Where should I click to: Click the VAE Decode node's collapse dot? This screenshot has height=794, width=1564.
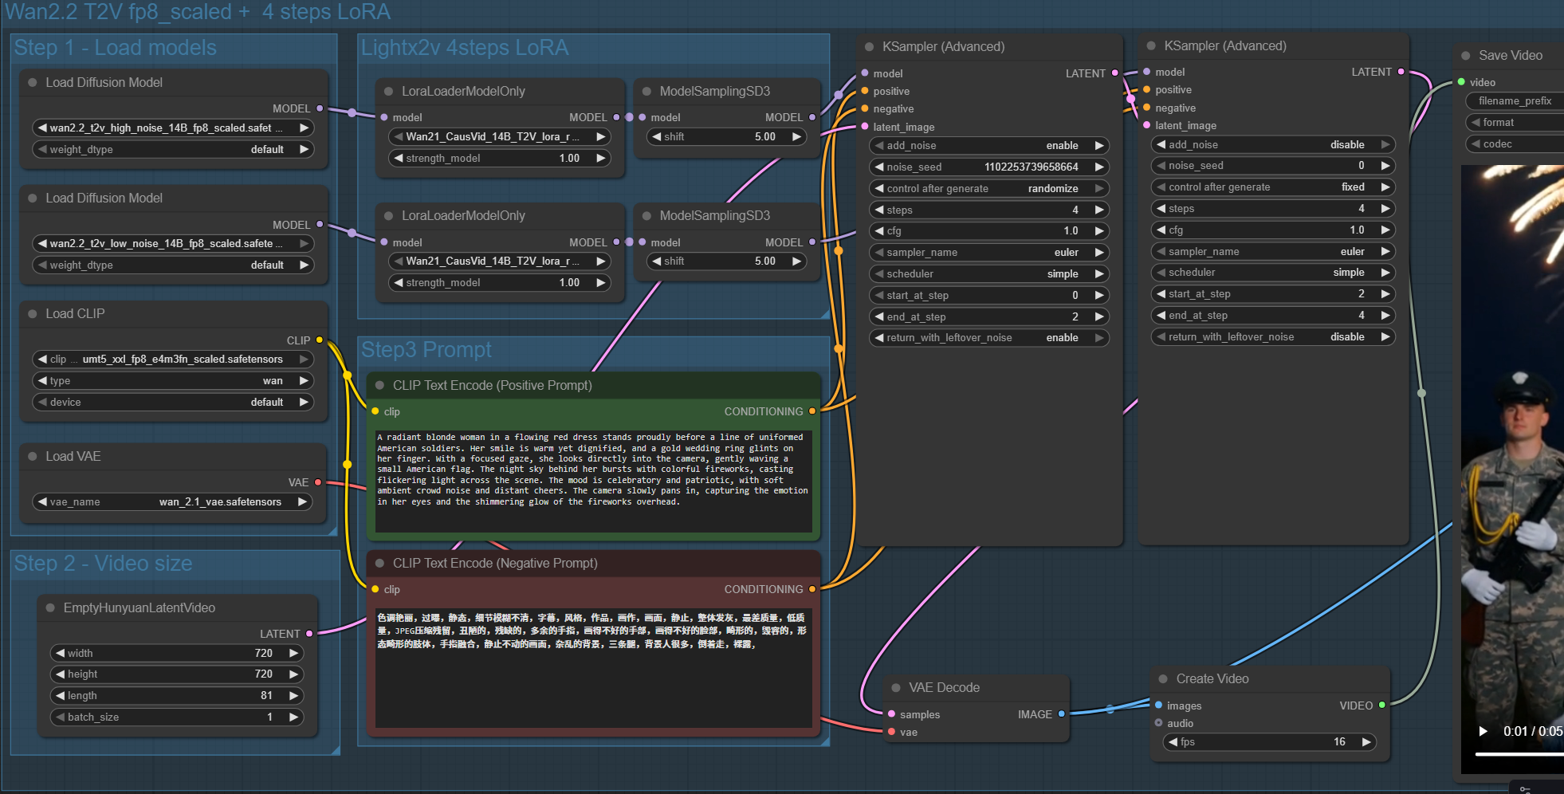pyautogui.click(x=896, y=688)
